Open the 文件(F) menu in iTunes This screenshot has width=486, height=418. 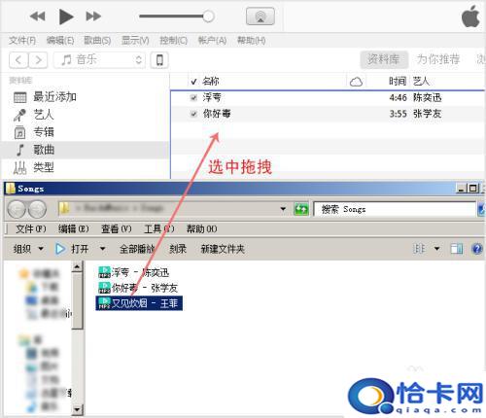pos(22,41)
